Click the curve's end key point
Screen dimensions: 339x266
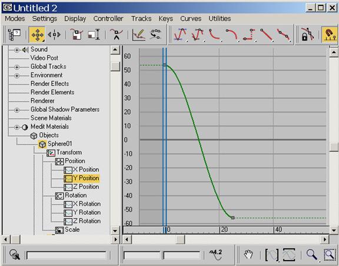pyautogui.click(x=232, y=218)
